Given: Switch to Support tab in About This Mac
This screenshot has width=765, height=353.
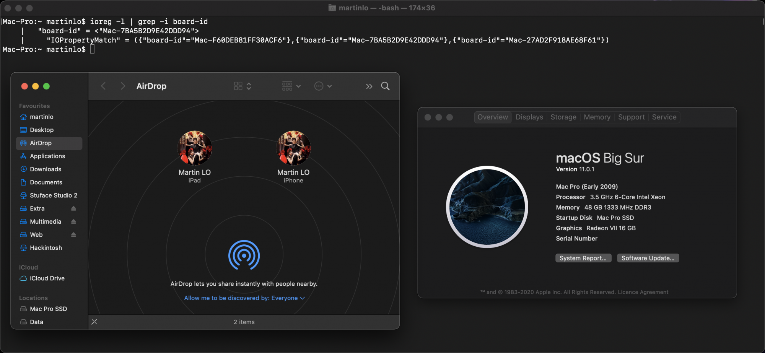Looking at the screenshot, I should 632,117.
